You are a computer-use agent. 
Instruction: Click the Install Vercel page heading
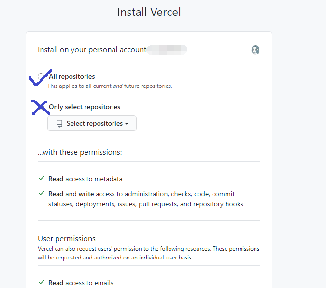(149, 12)
